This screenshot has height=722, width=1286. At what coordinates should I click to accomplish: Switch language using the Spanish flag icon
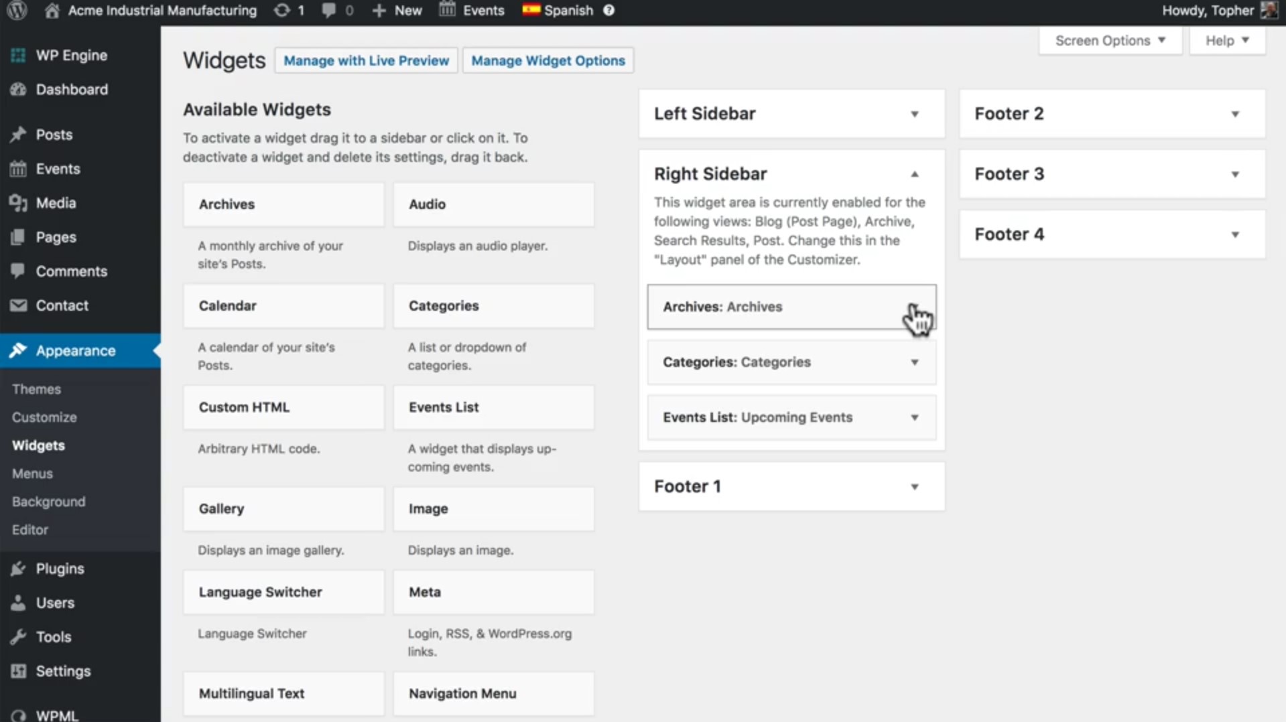tap(530, 10)
